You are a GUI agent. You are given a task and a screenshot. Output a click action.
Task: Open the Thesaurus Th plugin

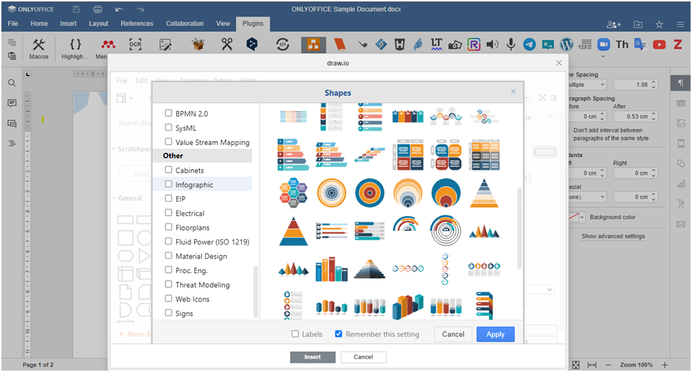622,44
